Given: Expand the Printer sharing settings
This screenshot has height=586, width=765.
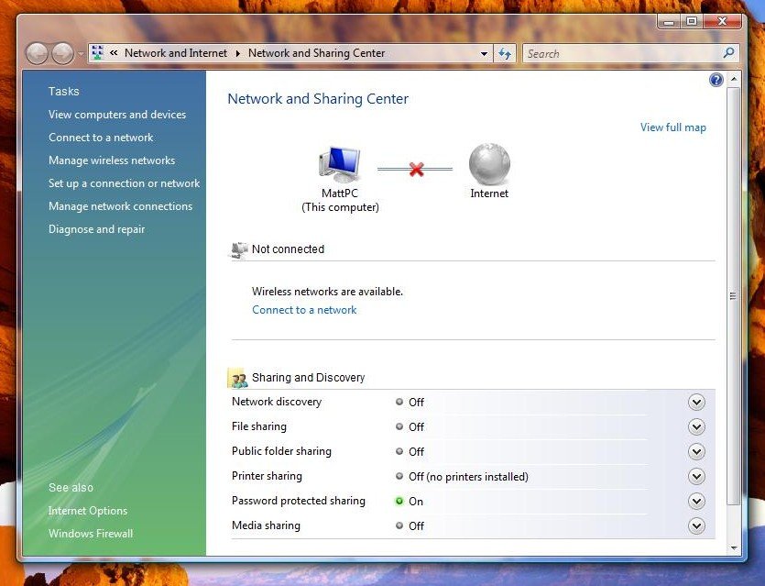Looking at the screenshot, I should (696, 476).
